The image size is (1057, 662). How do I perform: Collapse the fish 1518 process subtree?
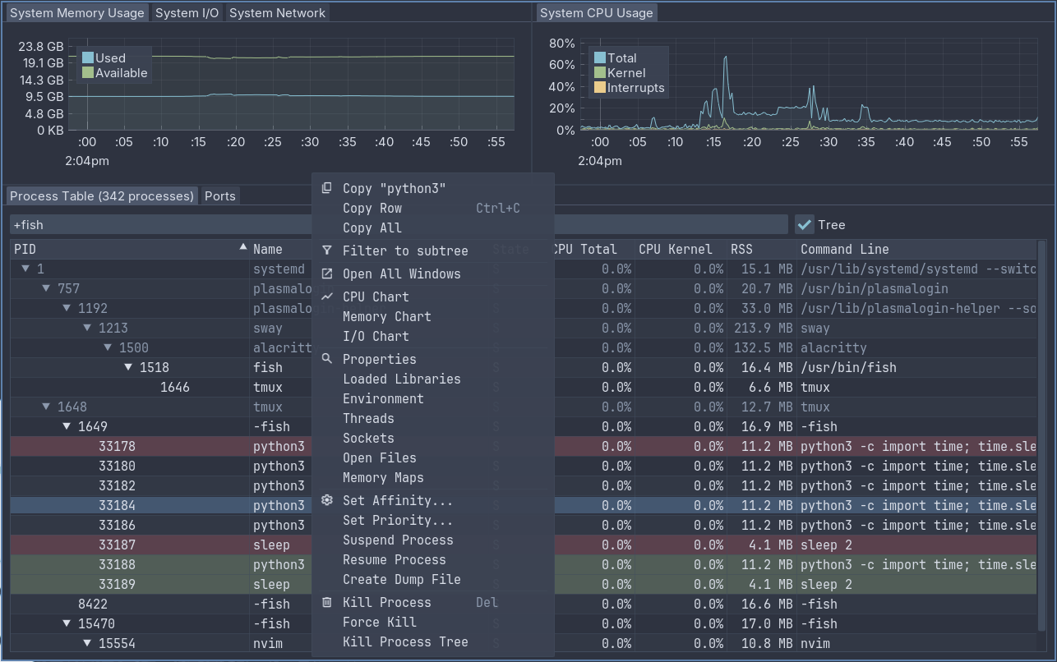click(128, 367)
